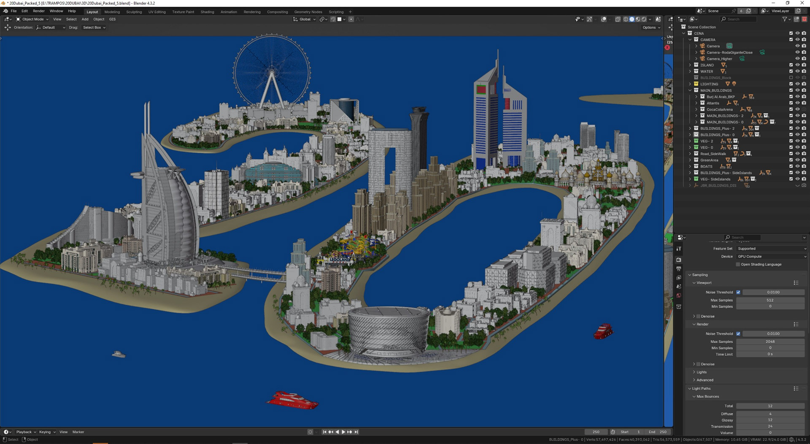Expand the Lights subpanel
Screen dimensions: 810x444
coord(694,372)
